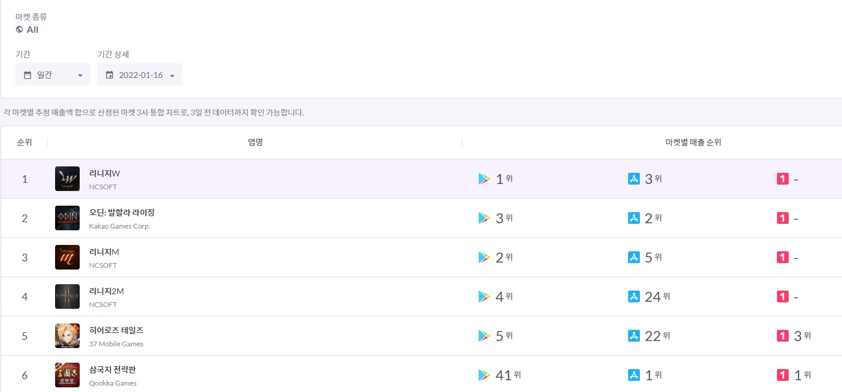Click the globe icon beside All
Viewport: 842px width, 392px height.
(x=19, y=29)
